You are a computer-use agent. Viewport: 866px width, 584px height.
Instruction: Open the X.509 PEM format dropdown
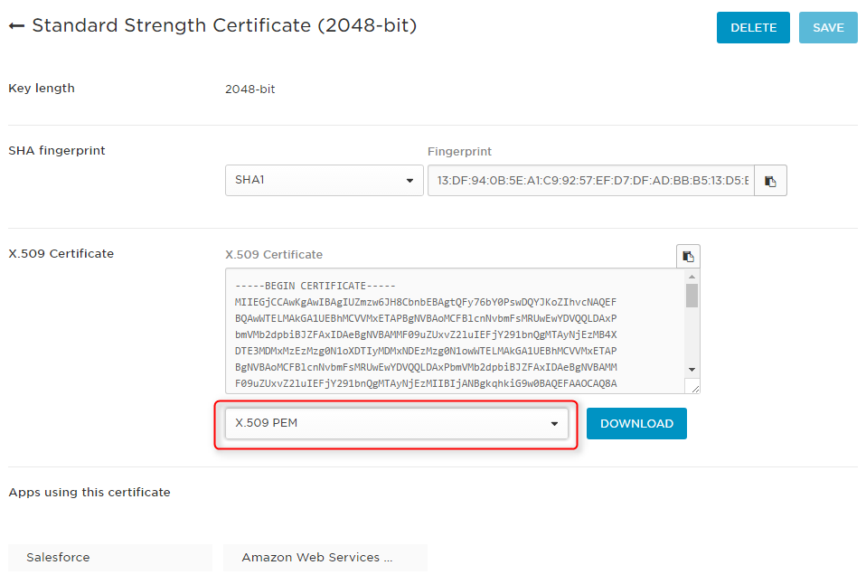[397, 424]
